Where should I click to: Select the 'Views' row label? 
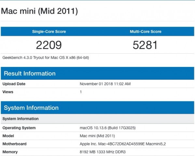[8, 92]
